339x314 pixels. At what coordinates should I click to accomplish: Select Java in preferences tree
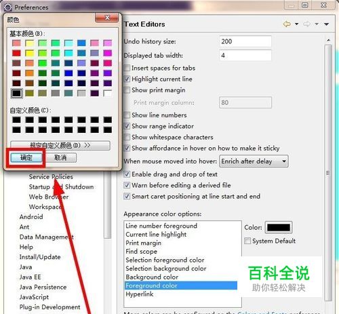click(x=26, y=267)
